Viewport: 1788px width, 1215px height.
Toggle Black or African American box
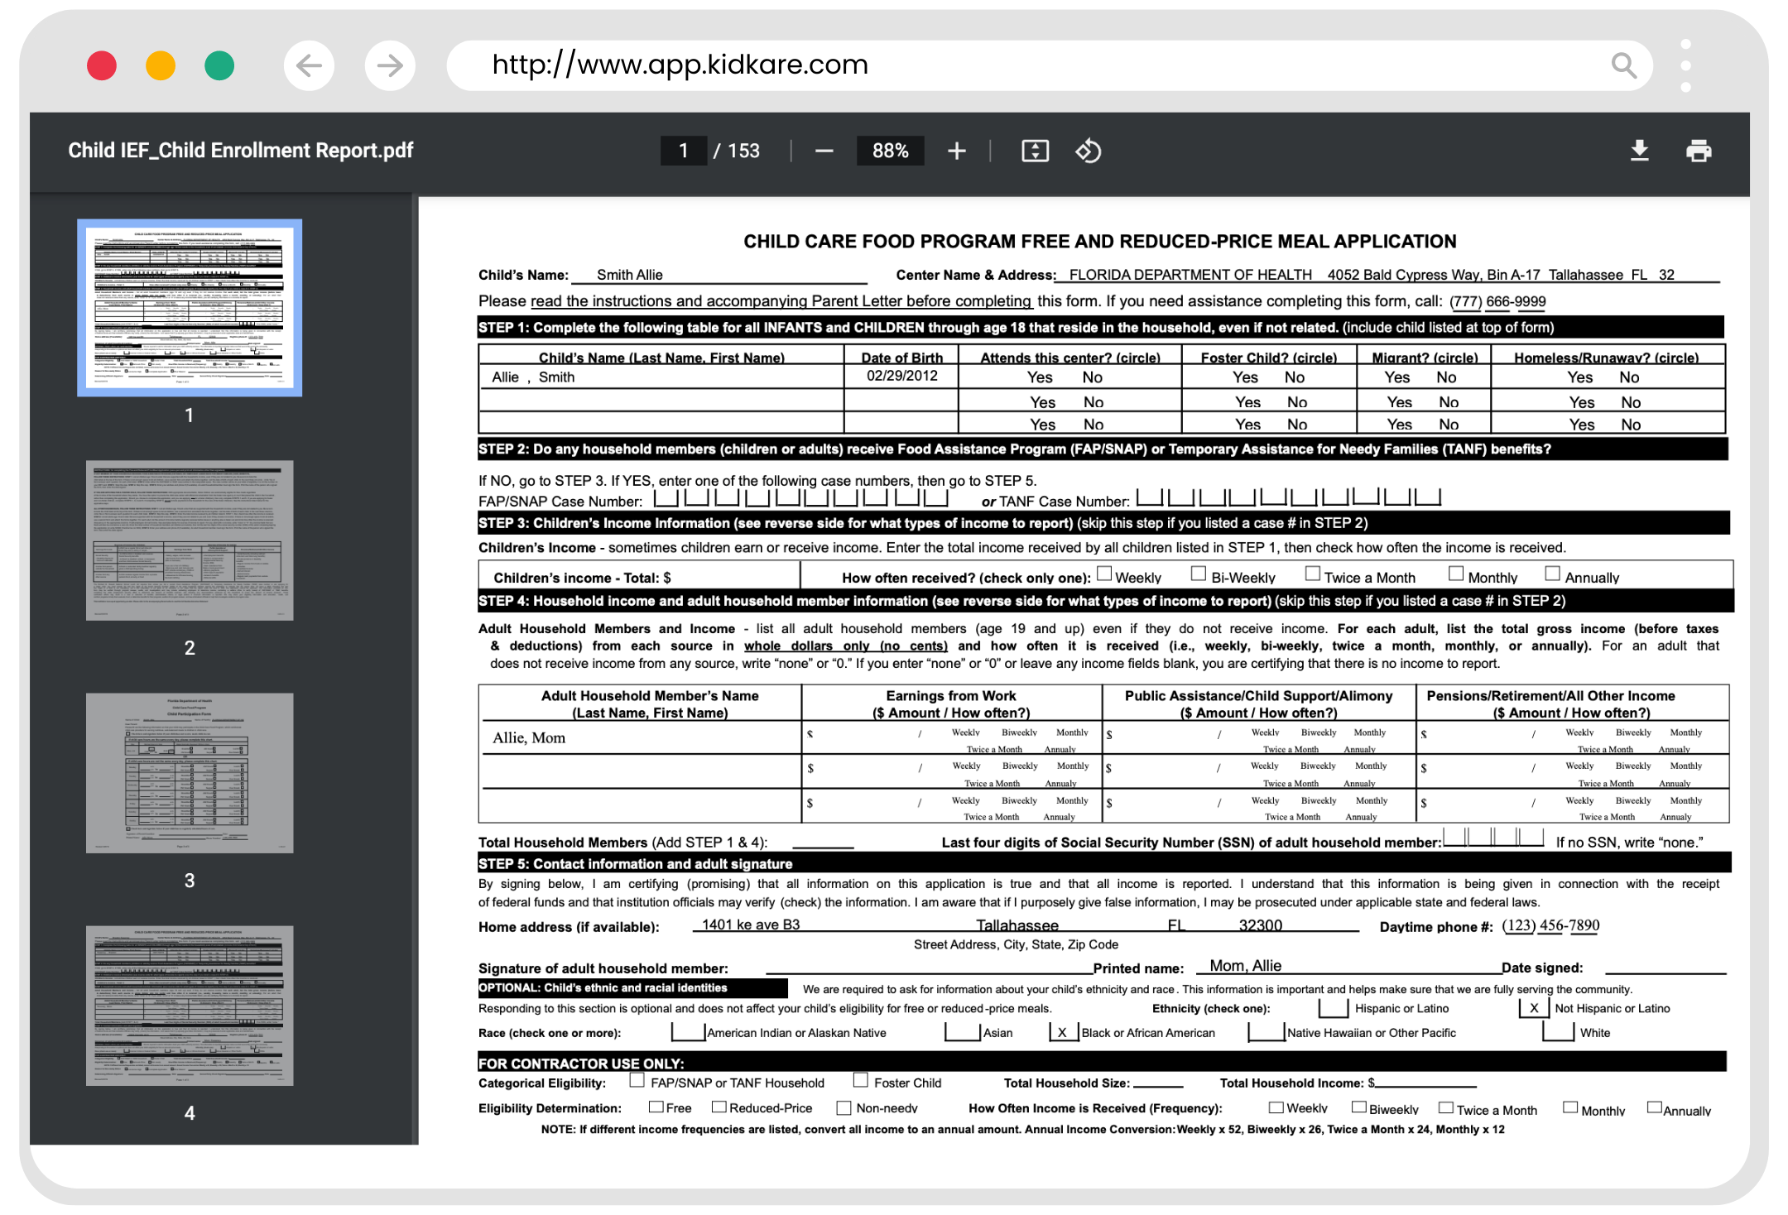1063,1031
